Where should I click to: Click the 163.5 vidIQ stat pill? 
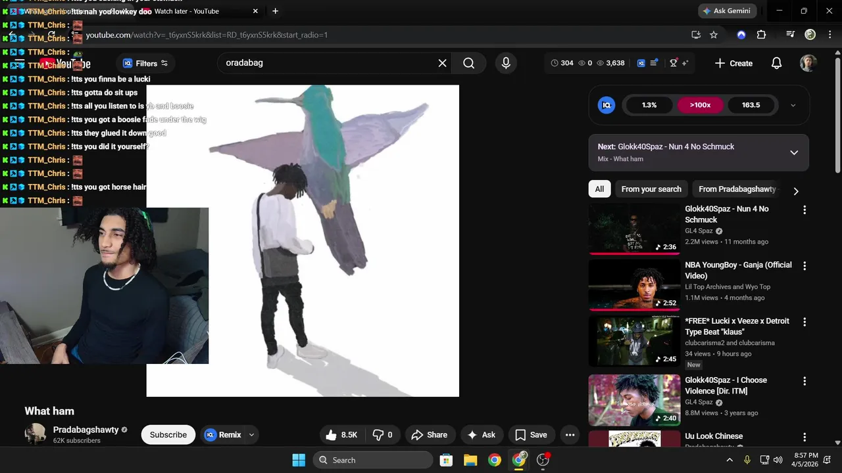751,105
